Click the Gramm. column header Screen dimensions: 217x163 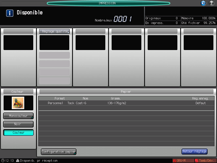click(x=116, y=98)
